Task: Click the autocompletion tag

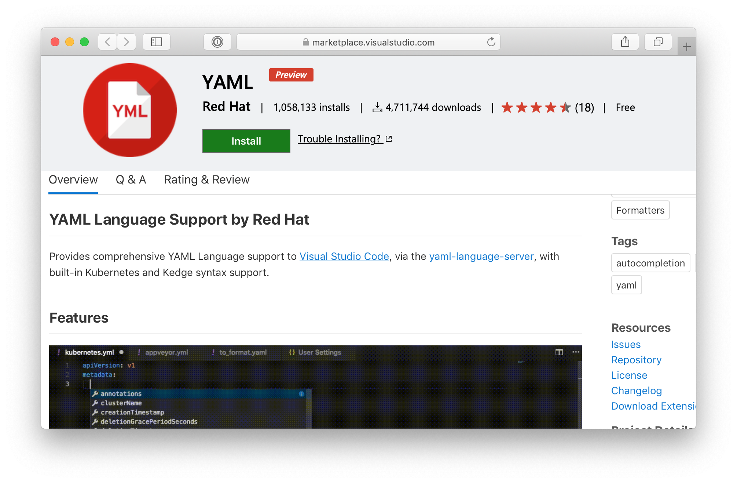Action: [x=650, y=263]
